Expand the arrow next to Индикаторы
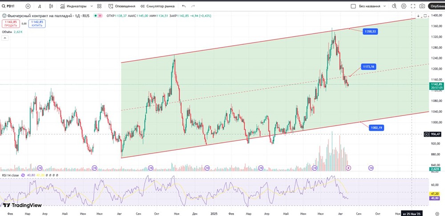445x216 pixels. (91, 6)
